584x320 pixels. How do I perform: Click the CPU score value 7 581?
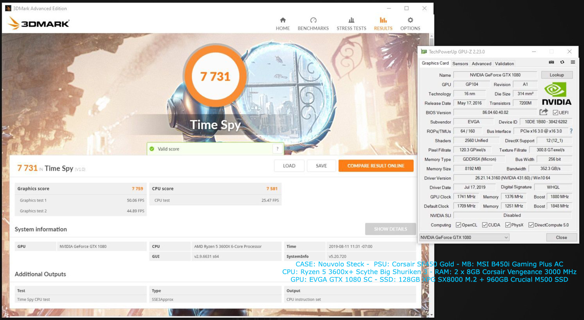pos(272,189)
